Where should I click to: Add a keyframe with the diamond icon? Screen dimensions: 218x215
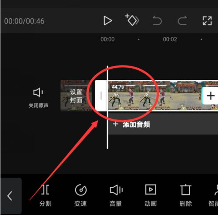tap(132, 20)
